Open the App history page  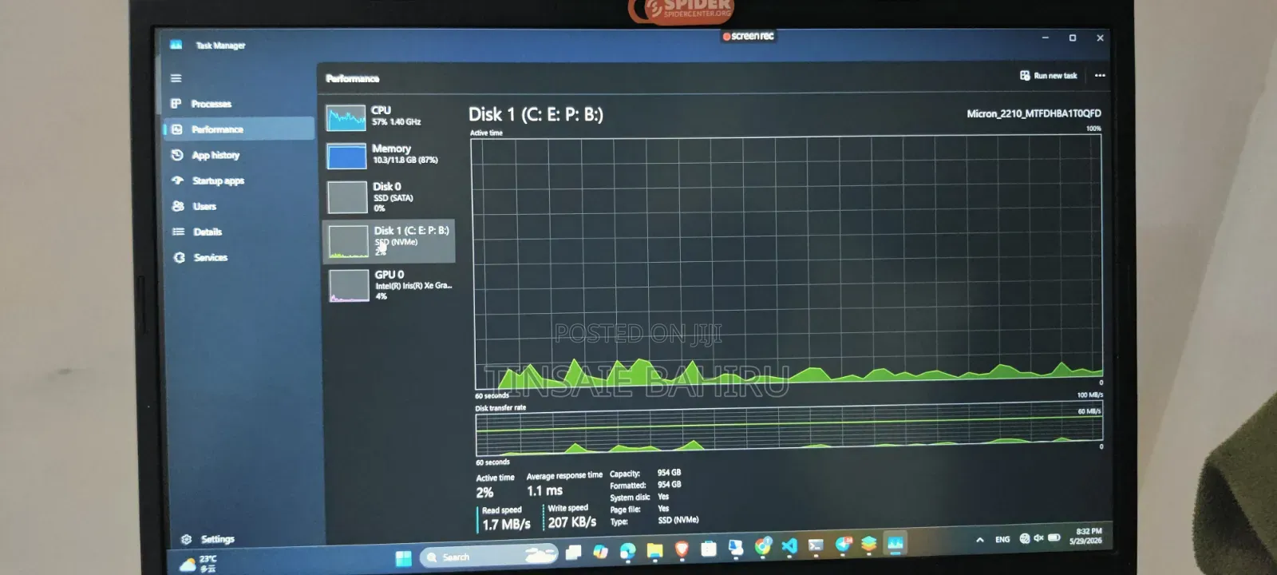(206, 155)
